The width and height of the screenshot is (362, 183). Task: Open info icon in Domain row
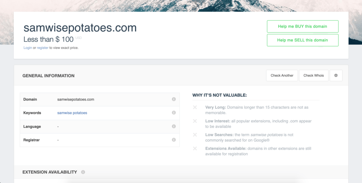174,99
